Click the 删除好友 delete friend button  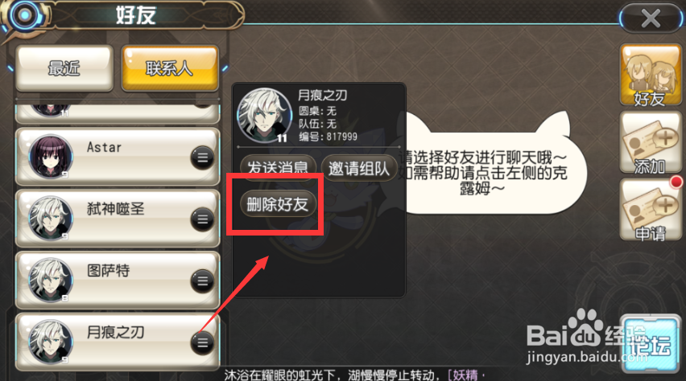[278, 203]
